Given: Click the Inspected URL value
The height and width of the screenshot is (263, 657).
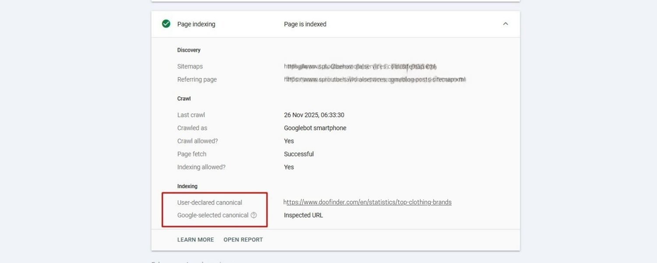Looking at the screenshot, I should click(303, 215).
